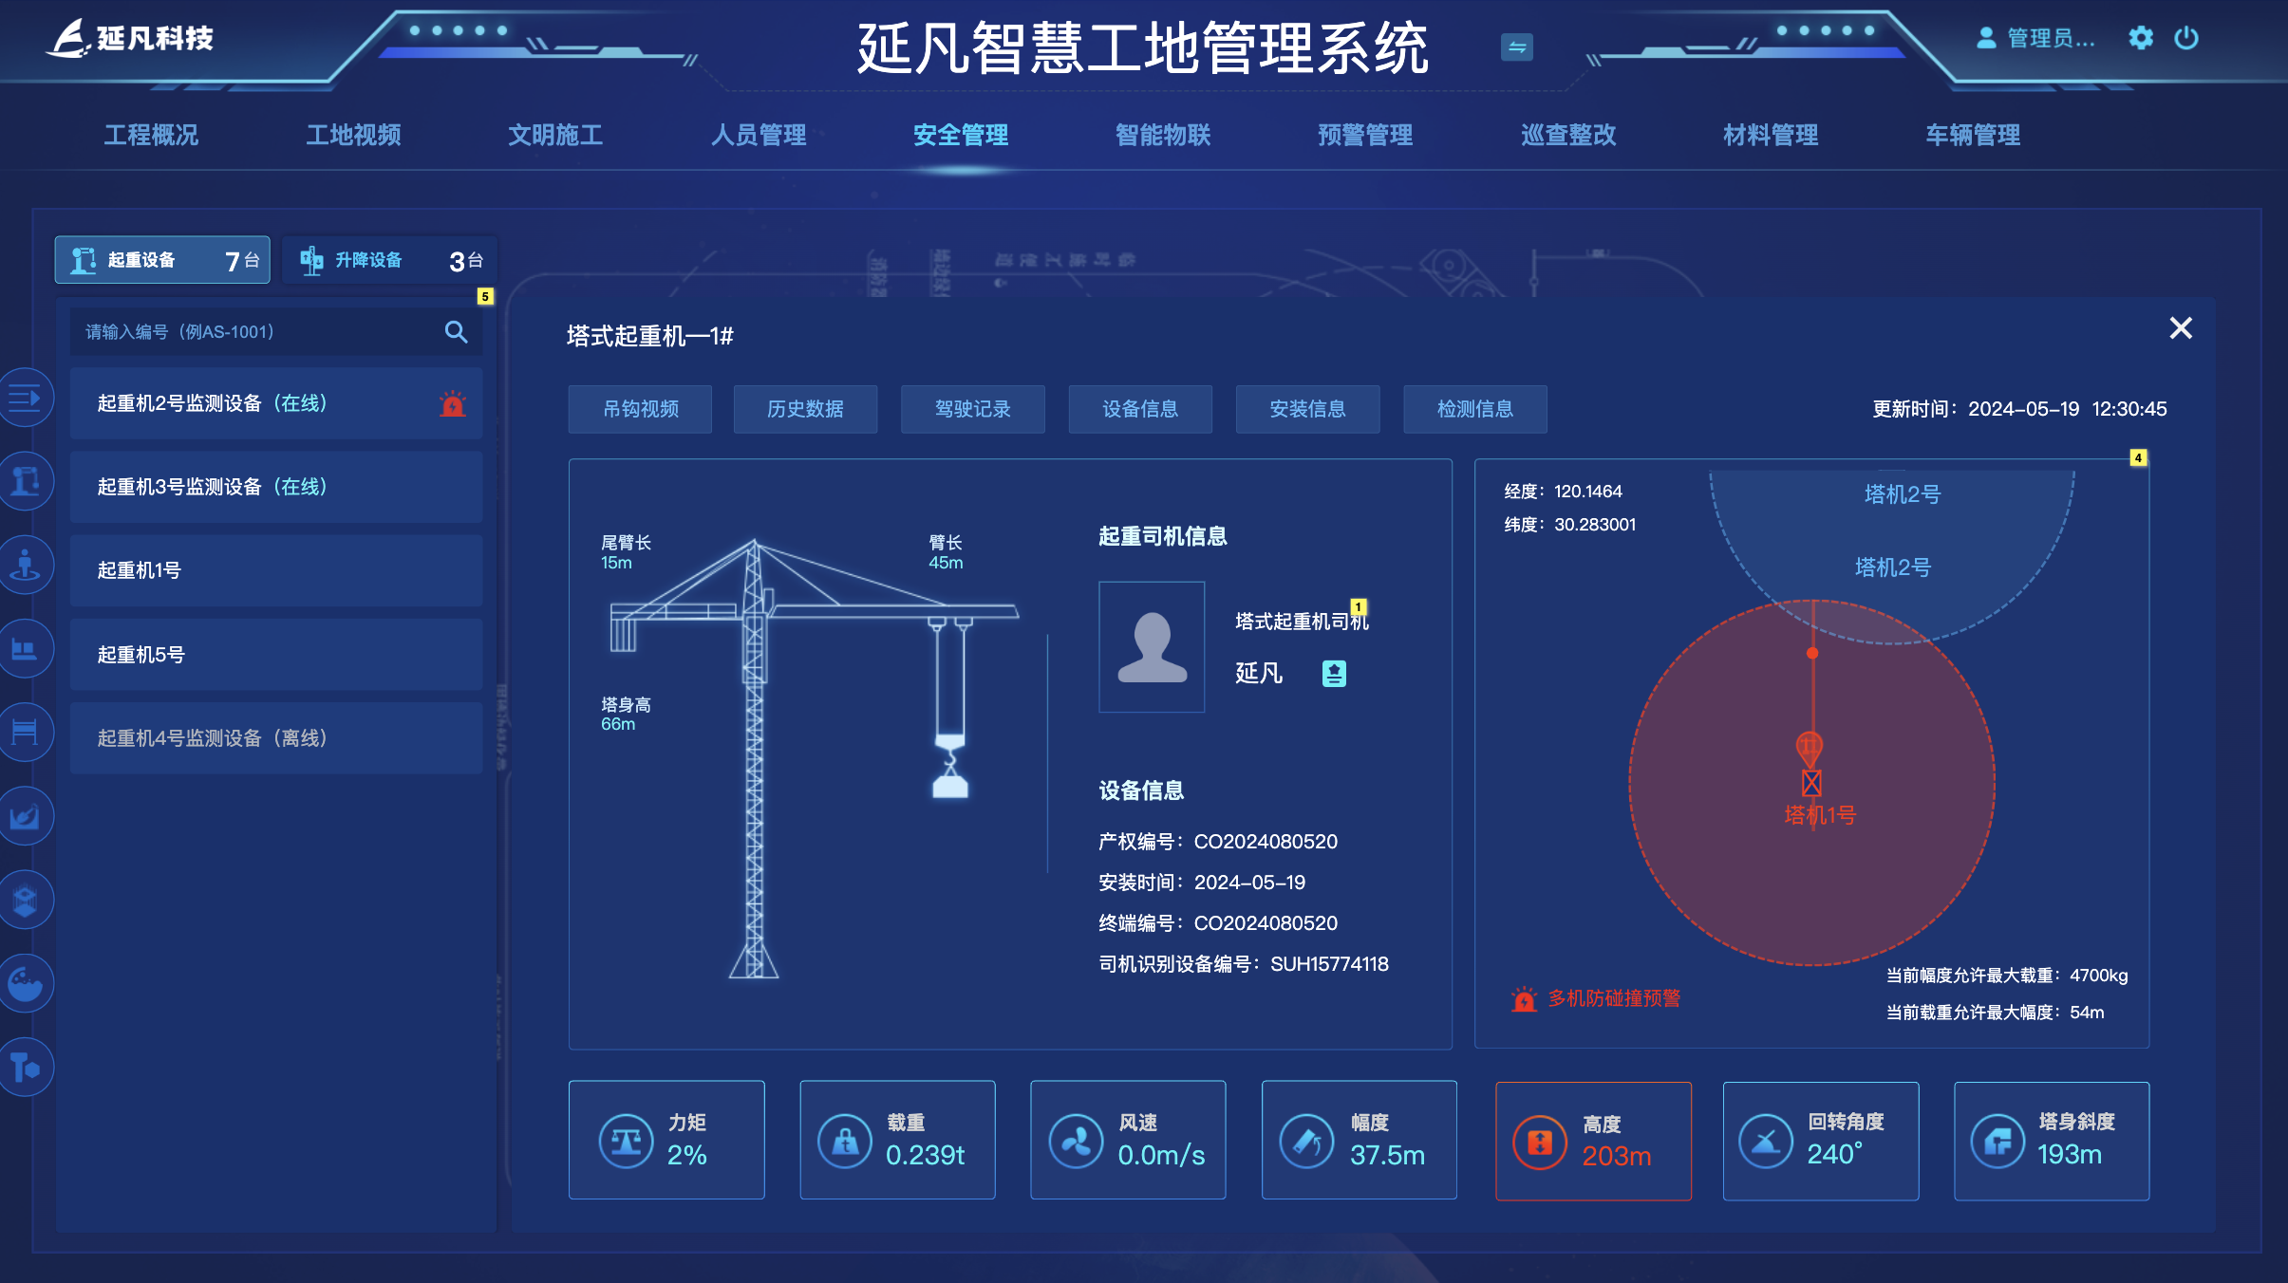Select 起重机5号 in device list
The image size is (2288, 1283).
coord(275,655)
